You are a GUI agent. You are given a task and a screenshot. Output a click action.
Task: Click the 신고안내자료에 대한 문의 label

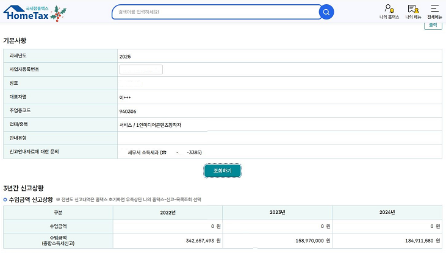34,152
